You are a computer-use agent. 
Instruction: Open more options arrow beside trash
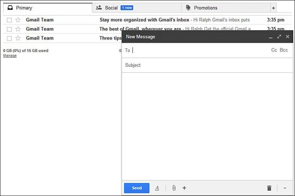tap(285, 188)
